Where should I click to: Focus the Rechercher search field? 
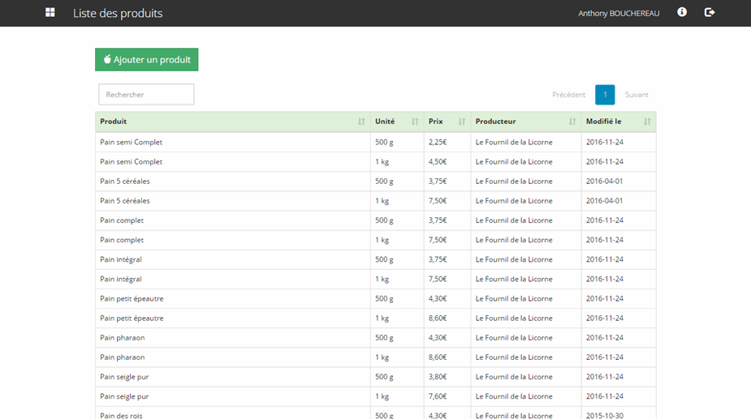point(146,95)
